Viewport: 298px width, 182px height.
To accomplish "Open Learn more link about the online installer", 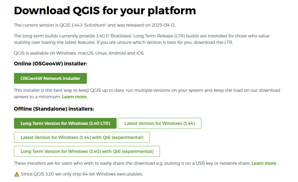I will (x=74, y=97).
